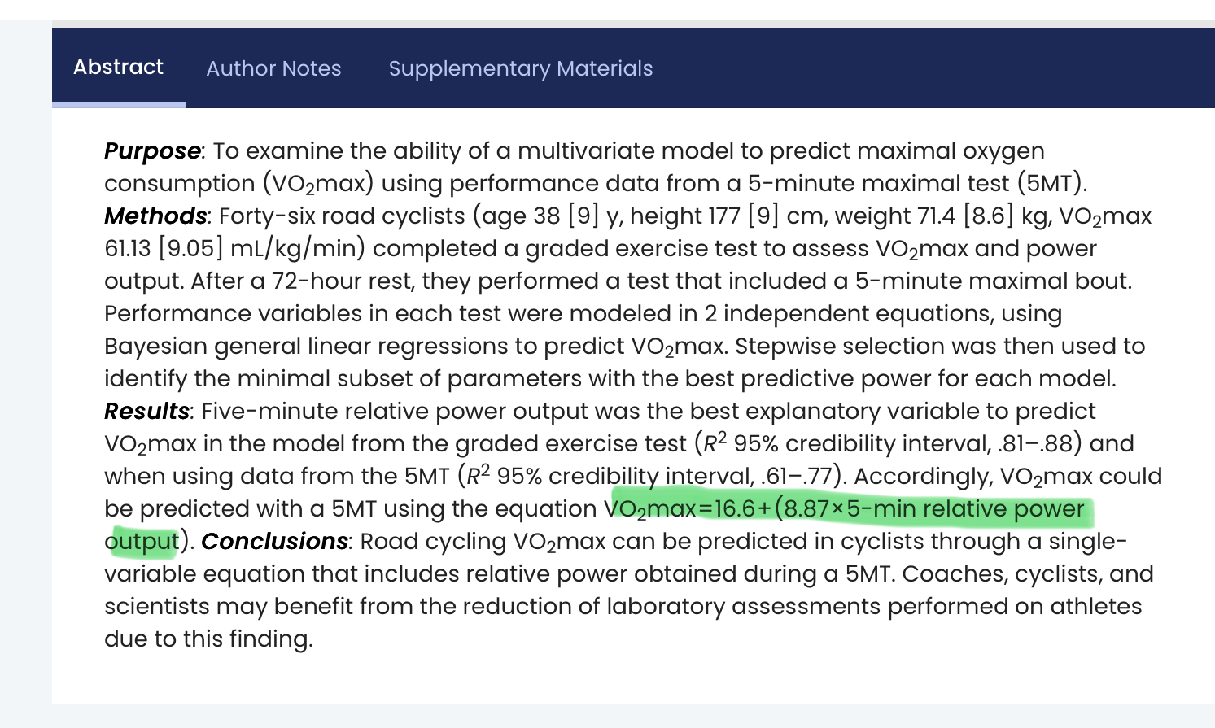1215x728 pixels.
Task: Click the final line "due to this finding."
Action: [x=208, y=639]
